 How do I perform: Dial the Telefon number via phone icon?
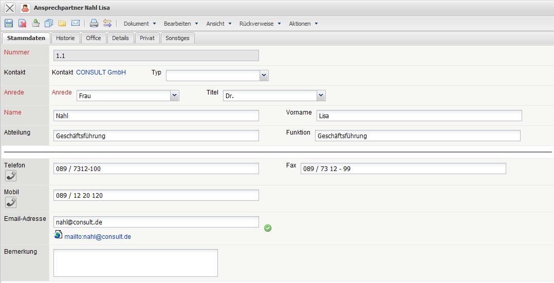point(10,176)
